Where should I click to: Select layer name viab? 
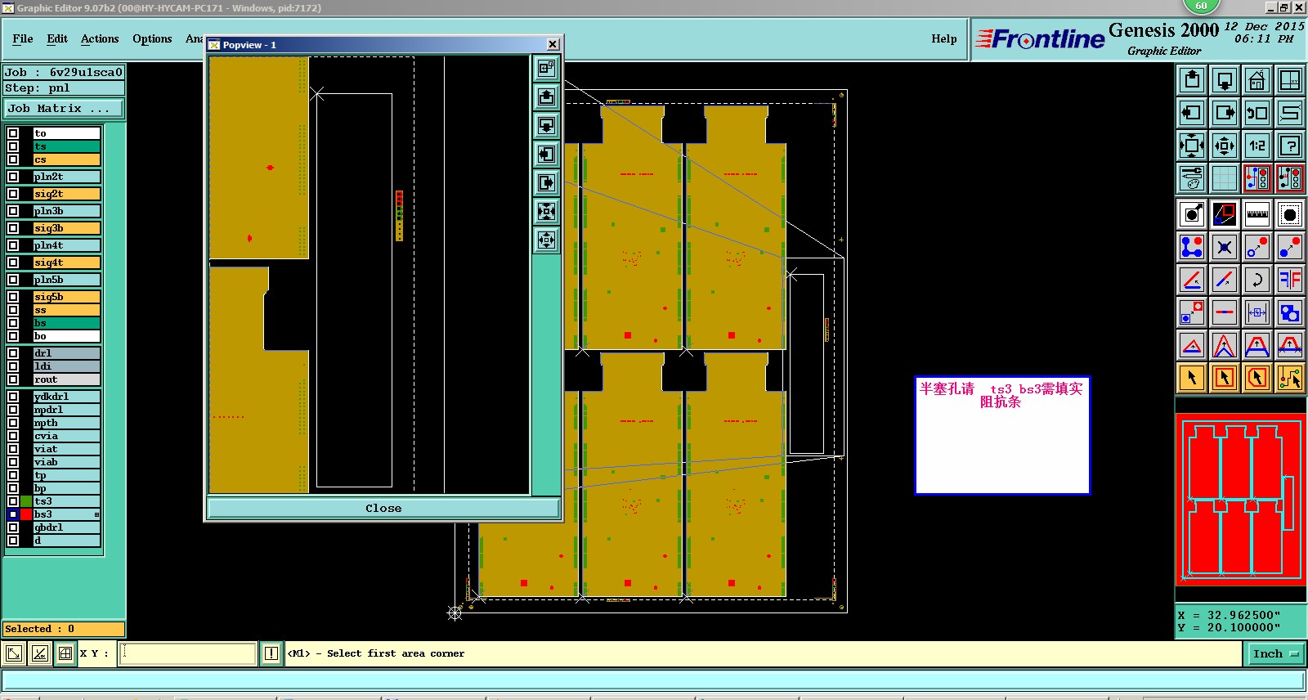pos(67,462)
